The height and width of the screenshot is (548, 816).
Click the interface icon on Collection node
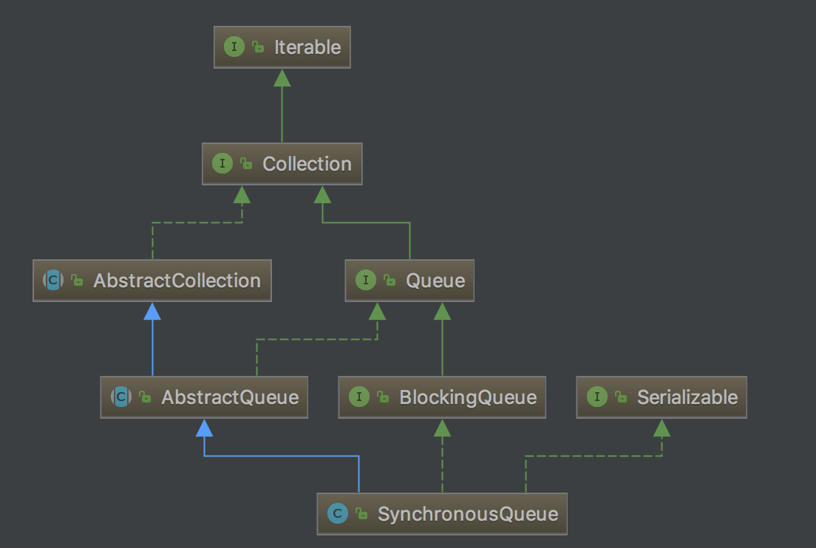222,164
